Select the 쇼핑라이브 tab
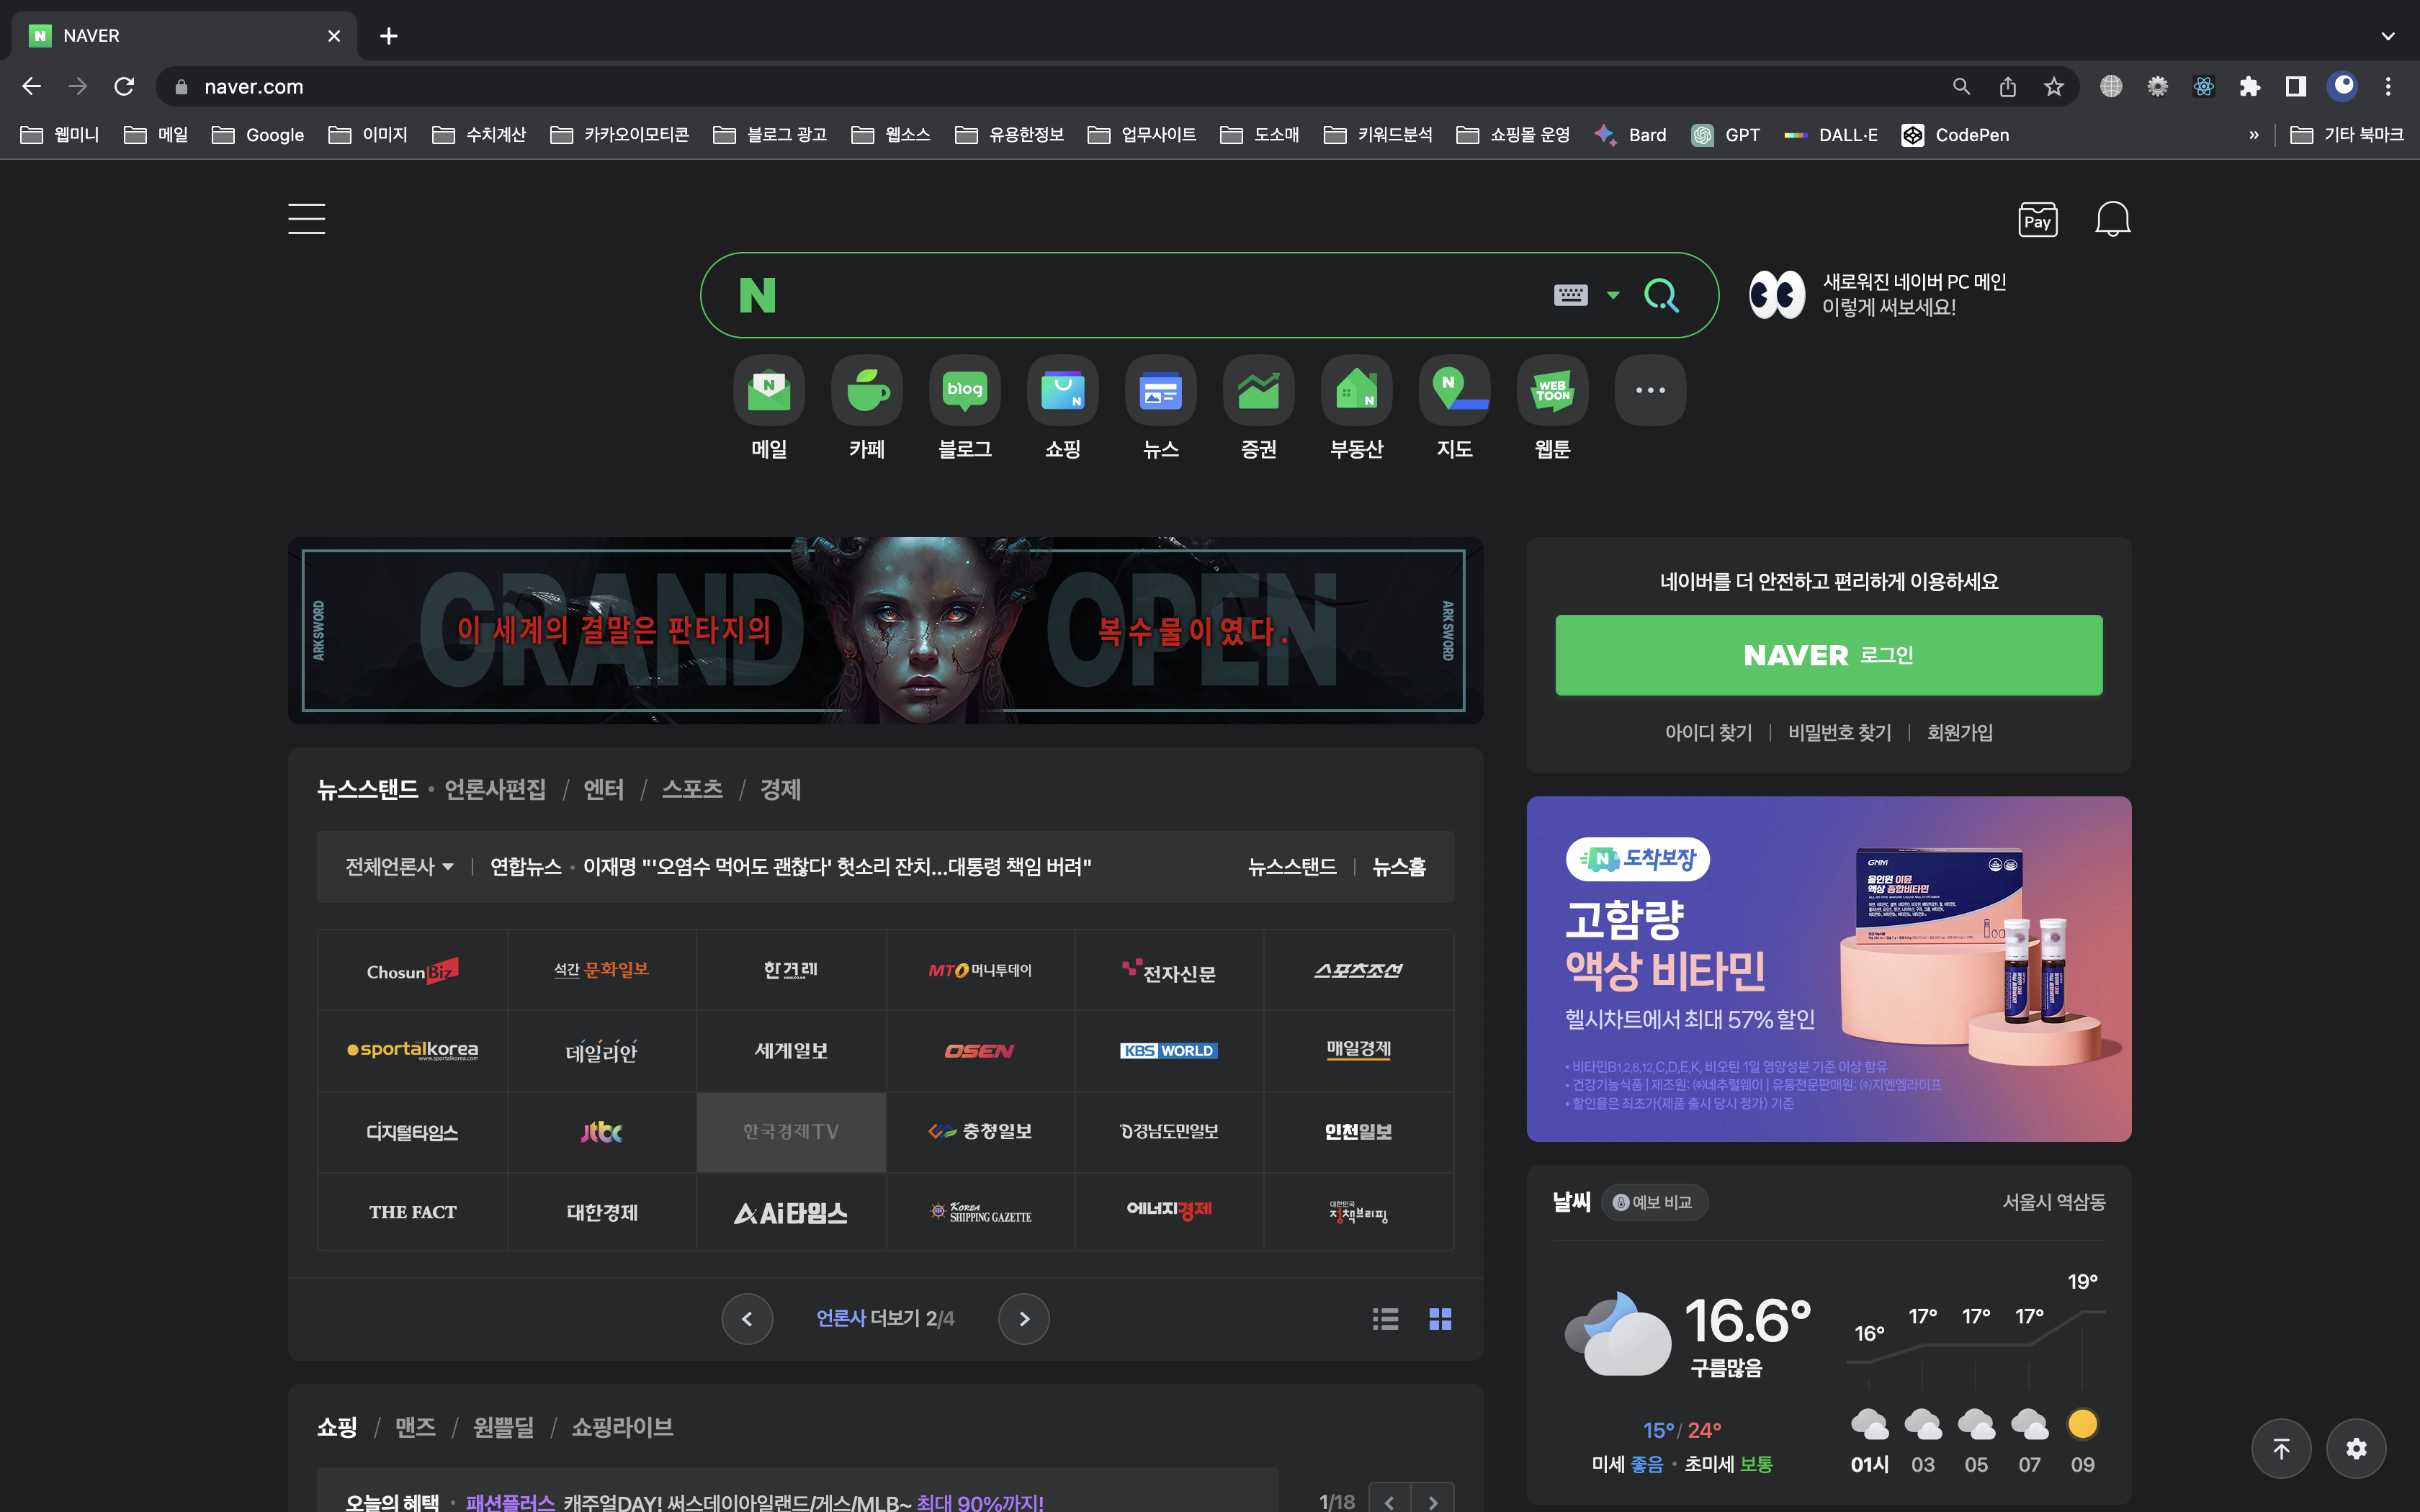The image size is (2420, 1512). (x=621, y=1427)
